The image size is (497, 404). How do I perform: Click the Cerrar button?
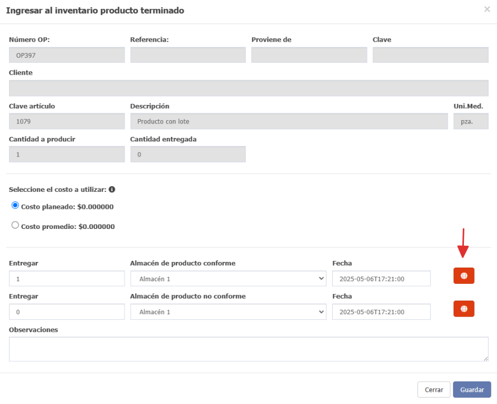(x=434, y=389)
